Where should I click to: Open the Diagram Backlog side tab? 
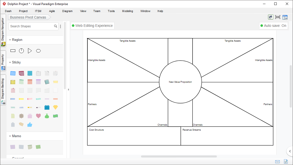click(3, 90)
